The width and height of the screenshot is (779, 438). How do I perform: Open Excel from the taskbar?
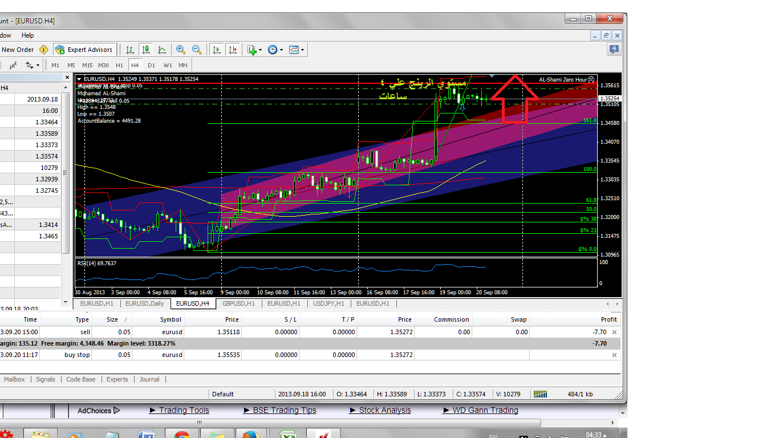[289, 435]
